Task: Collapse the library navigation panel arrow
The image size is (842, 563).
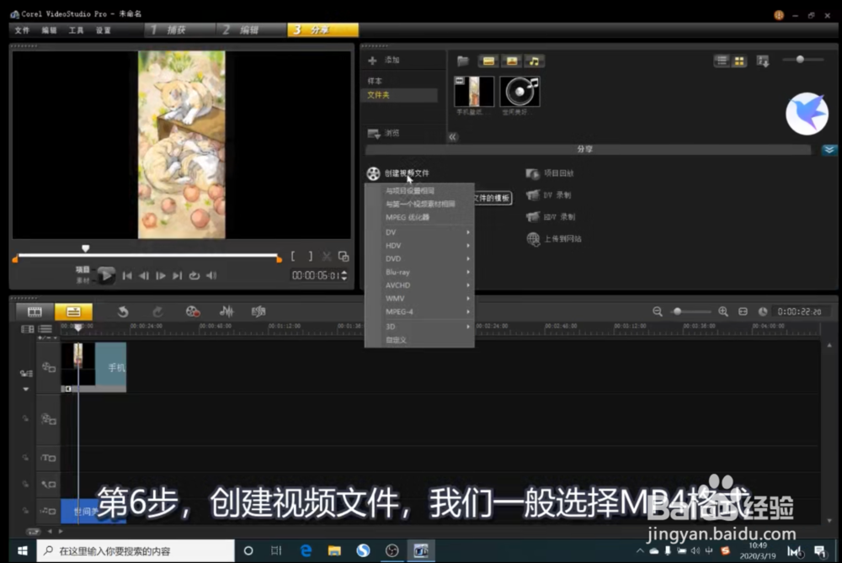Action: [x=452, y=137]
